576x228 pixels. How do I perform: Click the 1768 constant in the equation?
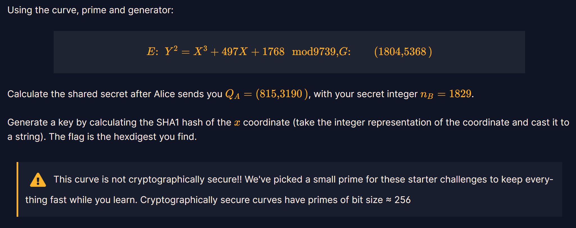[x=273, y=52]
